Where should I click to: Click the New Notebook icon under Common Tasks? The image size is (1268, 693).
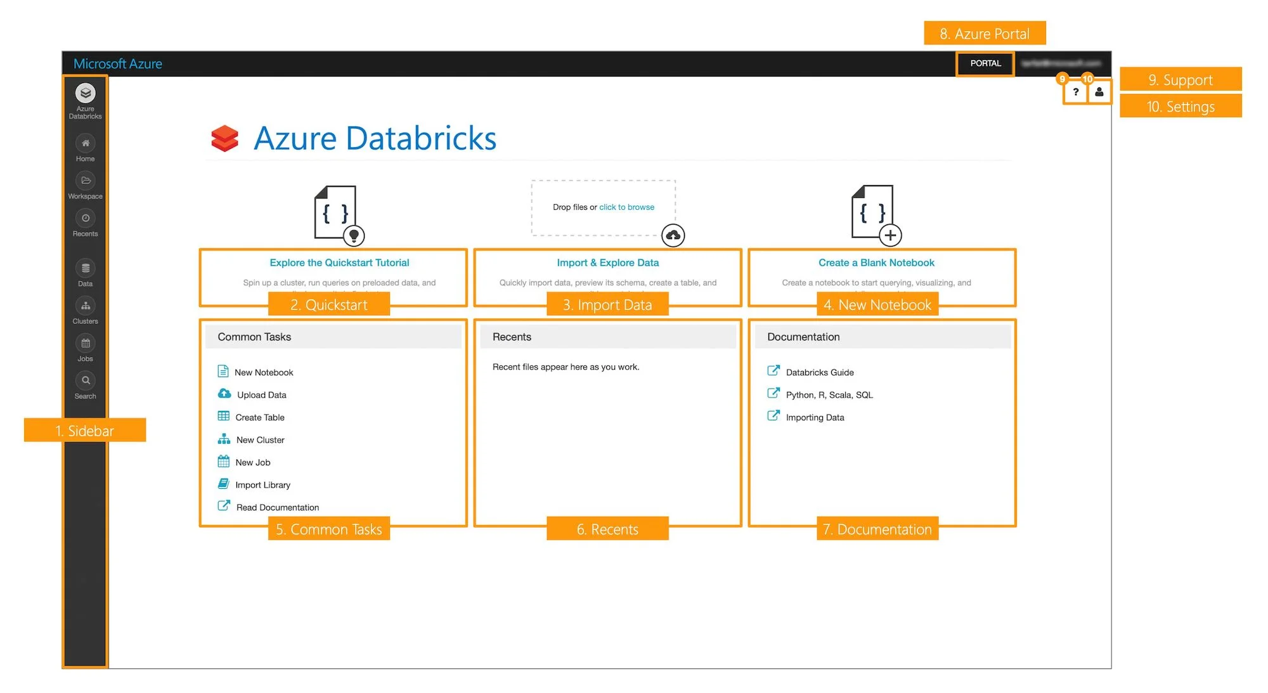(x=223, y=370)
